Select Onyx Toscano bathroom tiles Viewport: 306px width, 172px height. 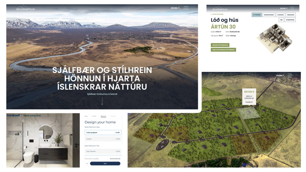(x=103, y=151)
